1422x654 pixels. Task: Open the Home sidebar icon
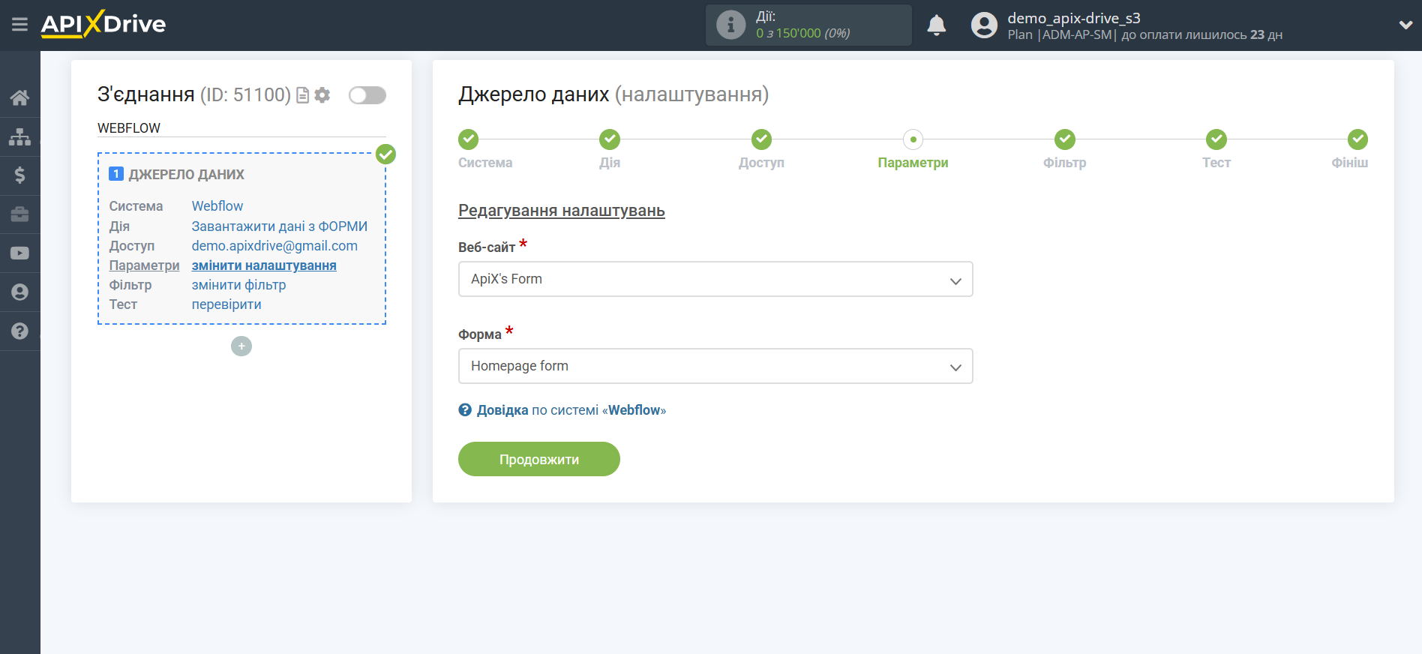click(x=19, y=97)
